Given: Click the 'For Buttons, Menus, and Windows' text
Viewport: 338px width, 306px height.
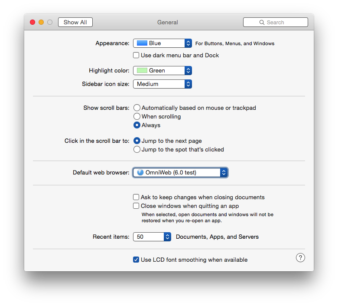Looking at the screenshot, I should (235, 43).
